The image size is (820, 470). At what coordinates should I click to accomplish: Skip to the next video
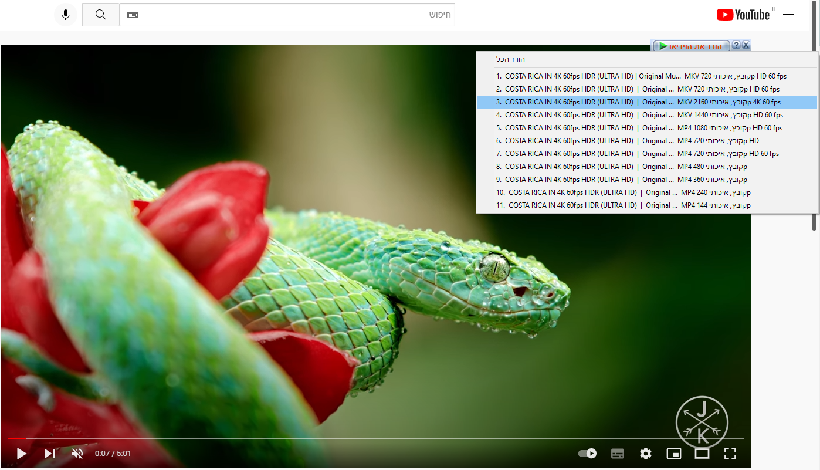pos(50,454)
